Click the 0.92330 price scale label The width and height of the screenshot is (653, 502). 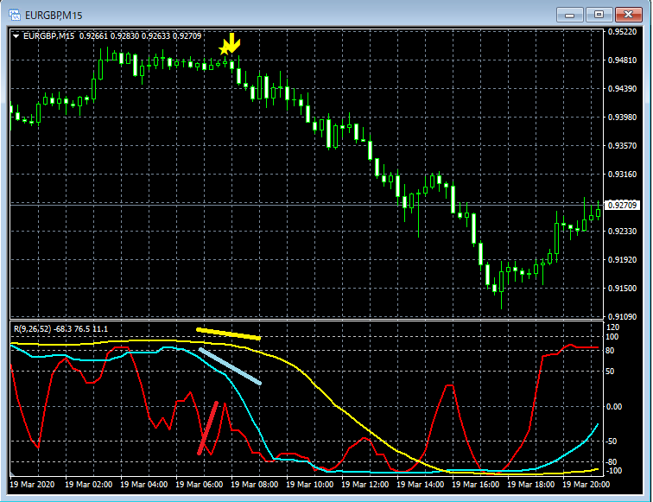(x=622, y=232)
